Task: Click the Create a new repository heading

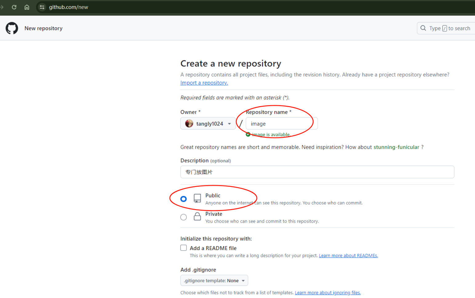Action: pos(231,63)
